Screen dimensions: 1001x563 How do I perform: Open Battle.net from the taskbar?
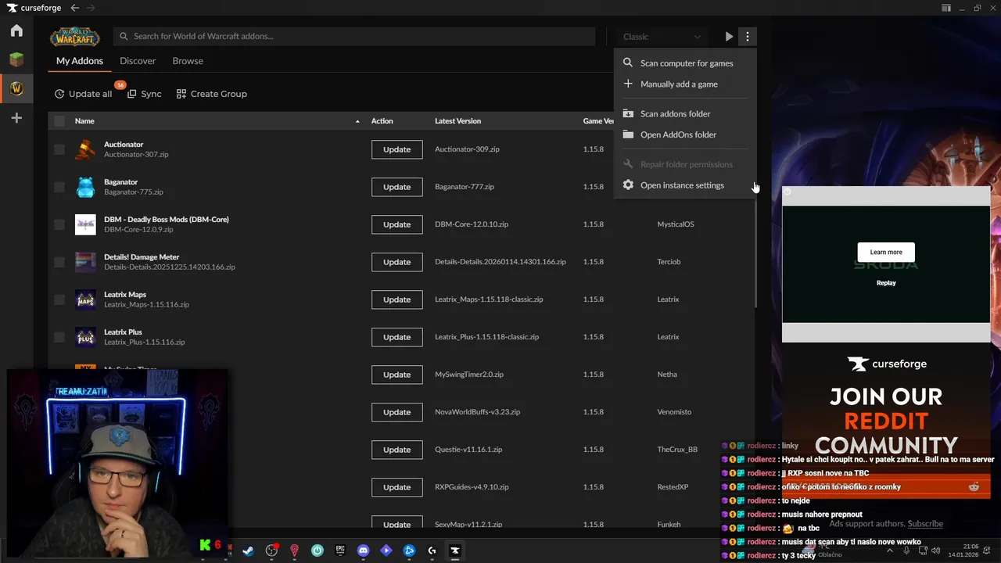[409, 550]
